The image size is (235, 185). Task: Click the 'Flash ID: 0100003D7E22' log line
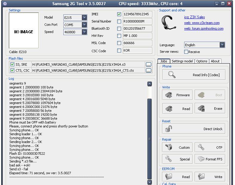pyautogui.click(x=27, y=154)
